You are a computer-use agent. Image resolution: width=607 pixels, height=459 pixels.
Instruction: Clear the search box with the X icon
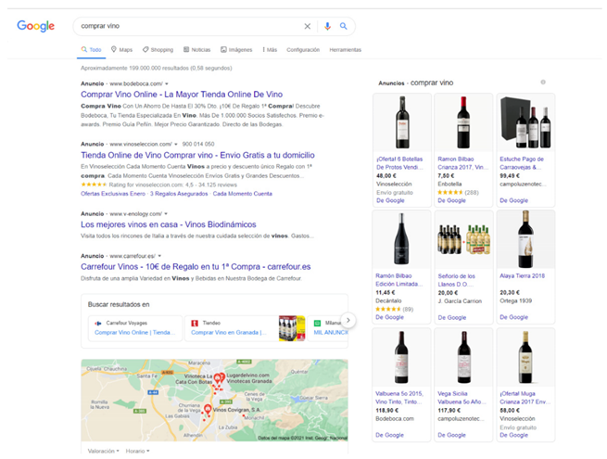tap(308, 27)
